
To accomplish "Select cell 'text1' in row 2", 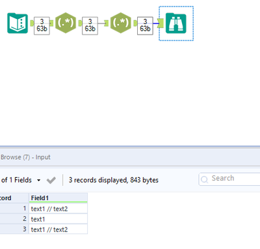I will 58,219.
